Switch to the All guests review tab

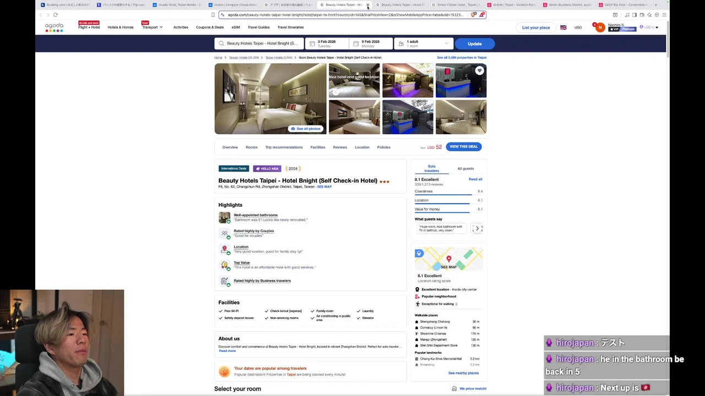(465, 169)
